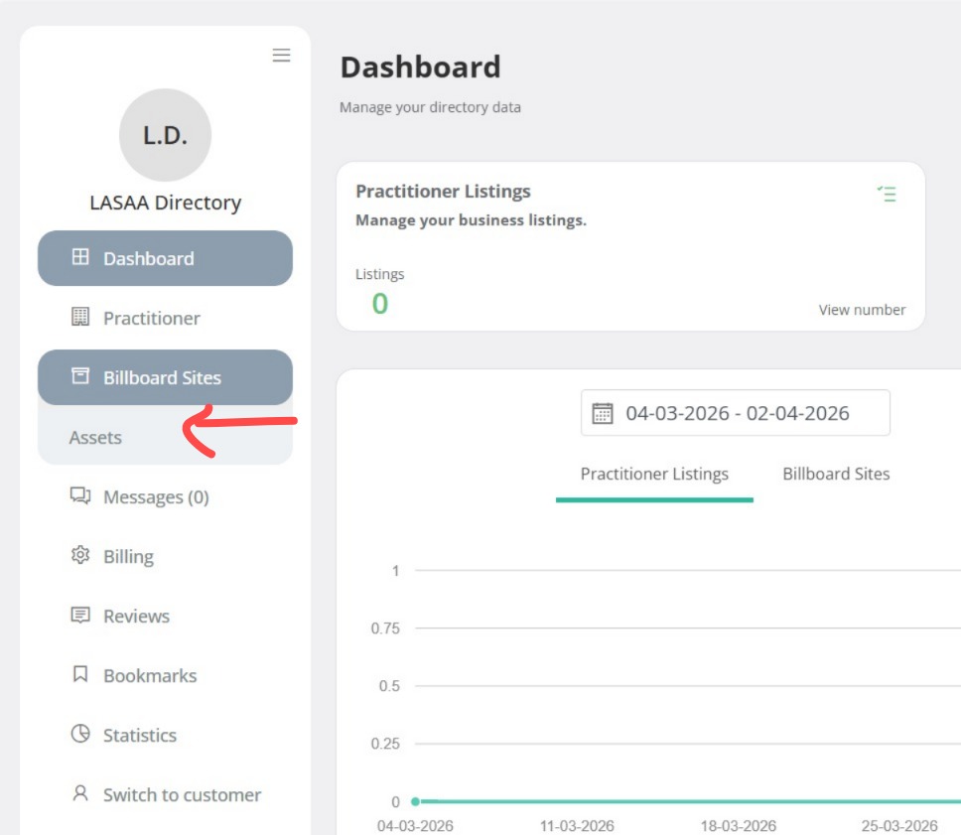
Task: Click the L.D. profile avatar
Action: [x=165, y=135]
